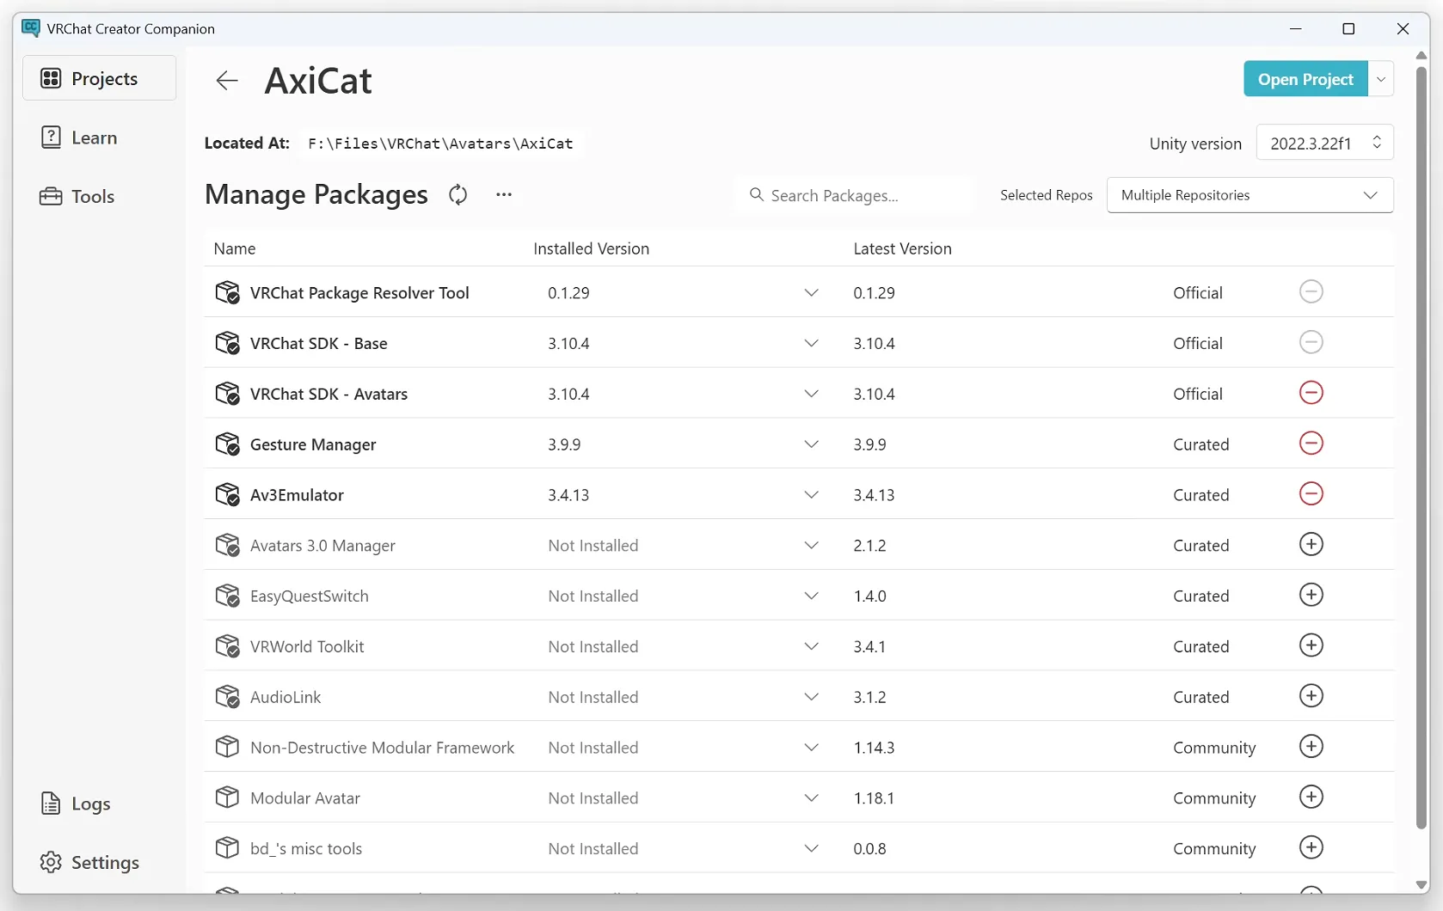Expand version dropdown for VRChat Package Resolver Tool
Viewport: 1443px width, 911px height.
click(811, 293)
